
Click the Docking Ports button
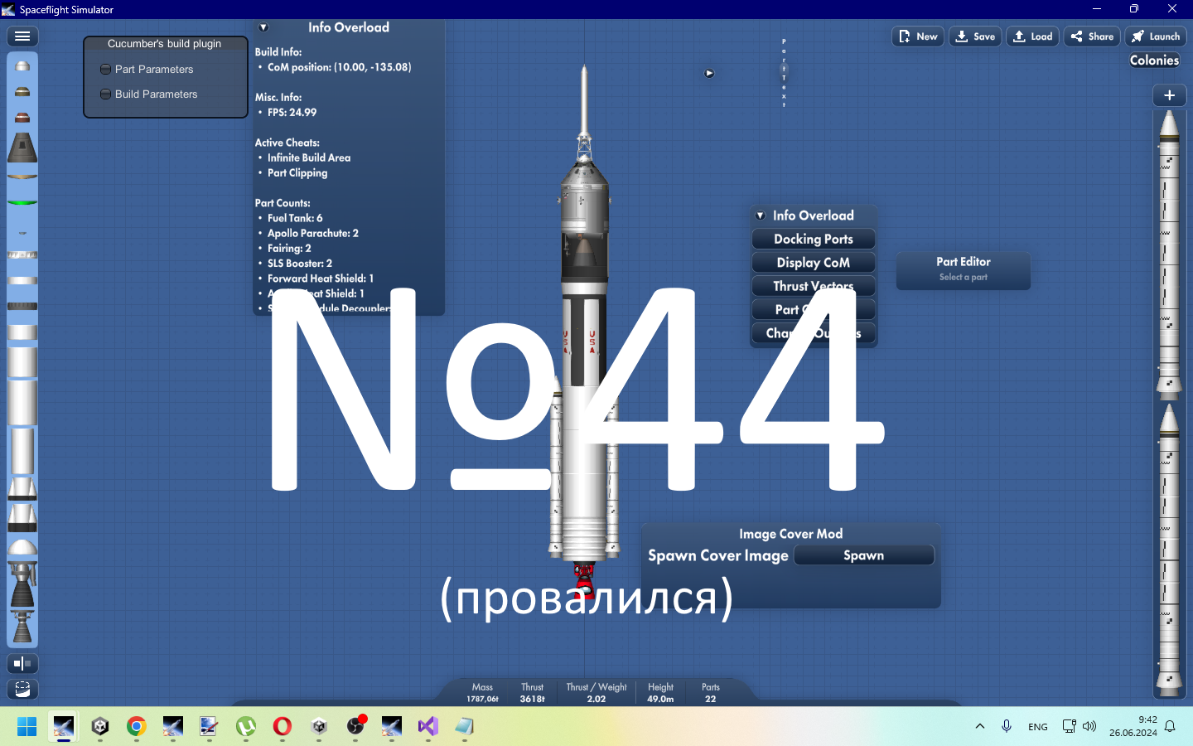(x=814, y=239)
